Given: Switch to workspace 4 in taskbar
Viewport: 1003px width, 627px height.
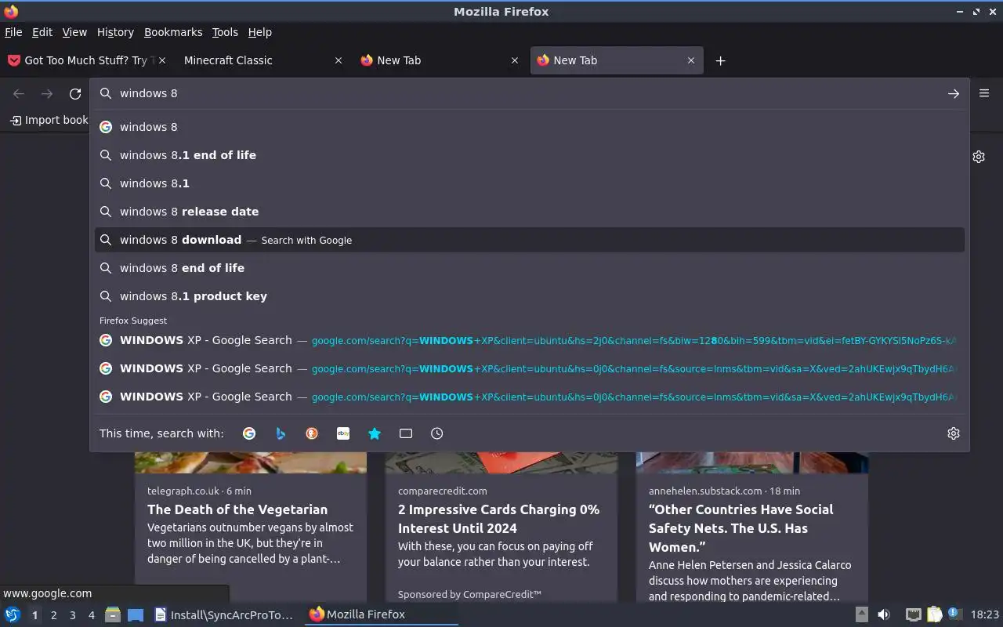Looking at the screenshot, I should click(91, 615).
